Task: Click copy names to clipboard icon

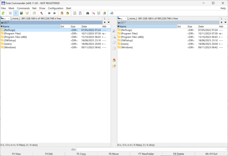Action: click(x=104, y=13)
